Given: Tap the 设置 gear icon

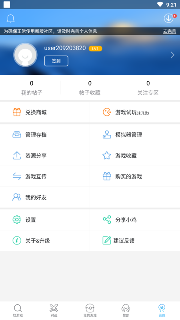Looking at the screenshot, I should (x=17, y=220).
